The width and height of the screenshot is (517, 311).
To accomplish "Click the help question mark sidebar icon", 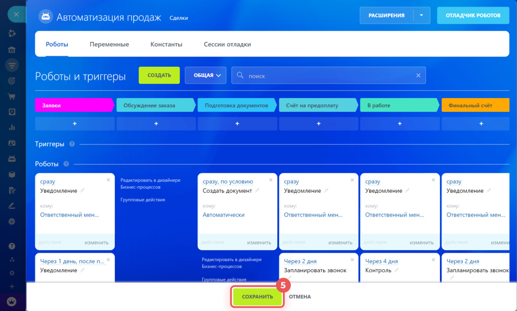I will (x=12, y=246).
